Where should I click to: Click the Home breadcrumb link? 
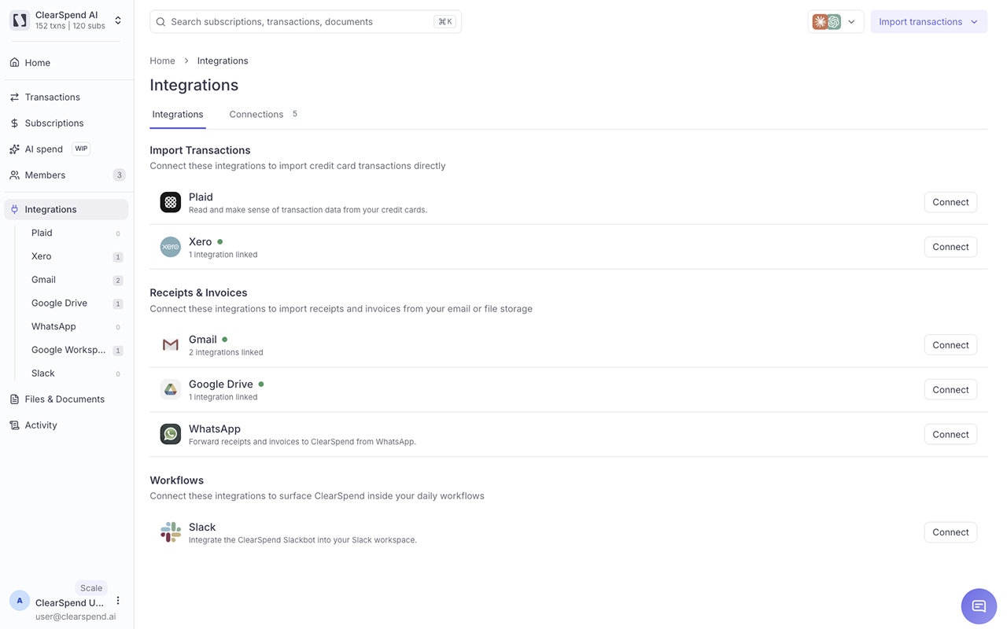[x=162, y=61]
